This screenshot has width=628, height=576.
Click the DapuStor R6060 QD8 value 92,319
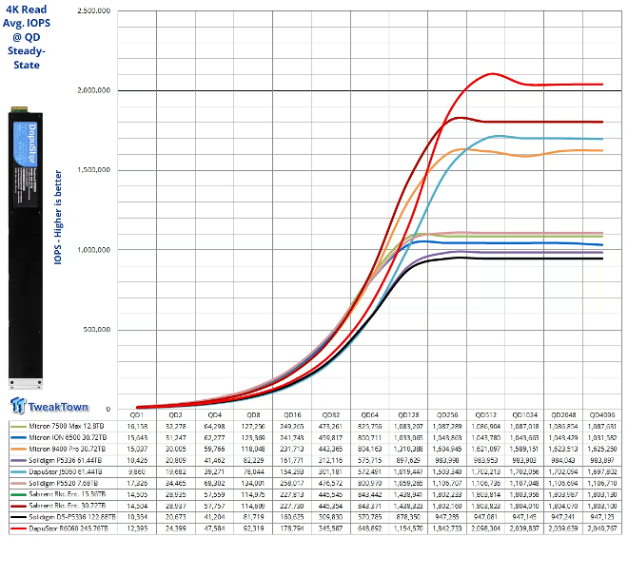pos(253,528)
